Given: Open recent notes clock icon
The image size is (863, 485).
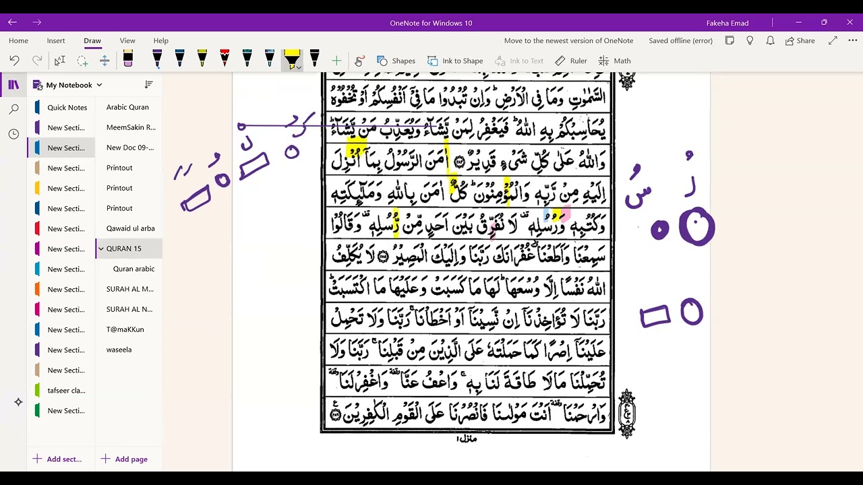Looking at the screenshot, I should coord(13,134).
